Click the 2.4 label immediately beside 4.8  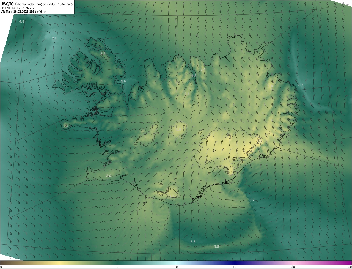click(203, 70)
